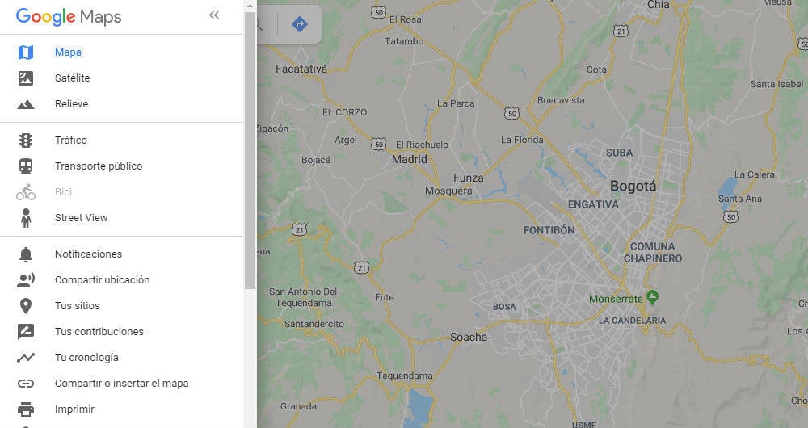808x428 pixels.
Task: Click the Imprimir printer icon
Action: [x=25, y=409]
